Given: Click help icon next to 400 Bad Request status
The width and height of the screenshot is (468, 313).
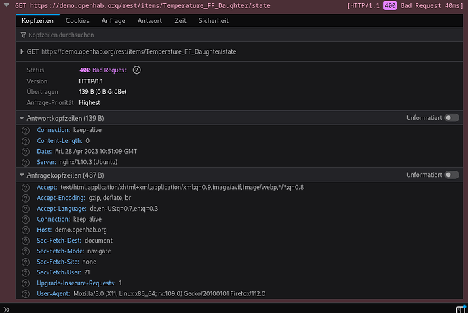Looking at the screenshot, I should 136,70.
